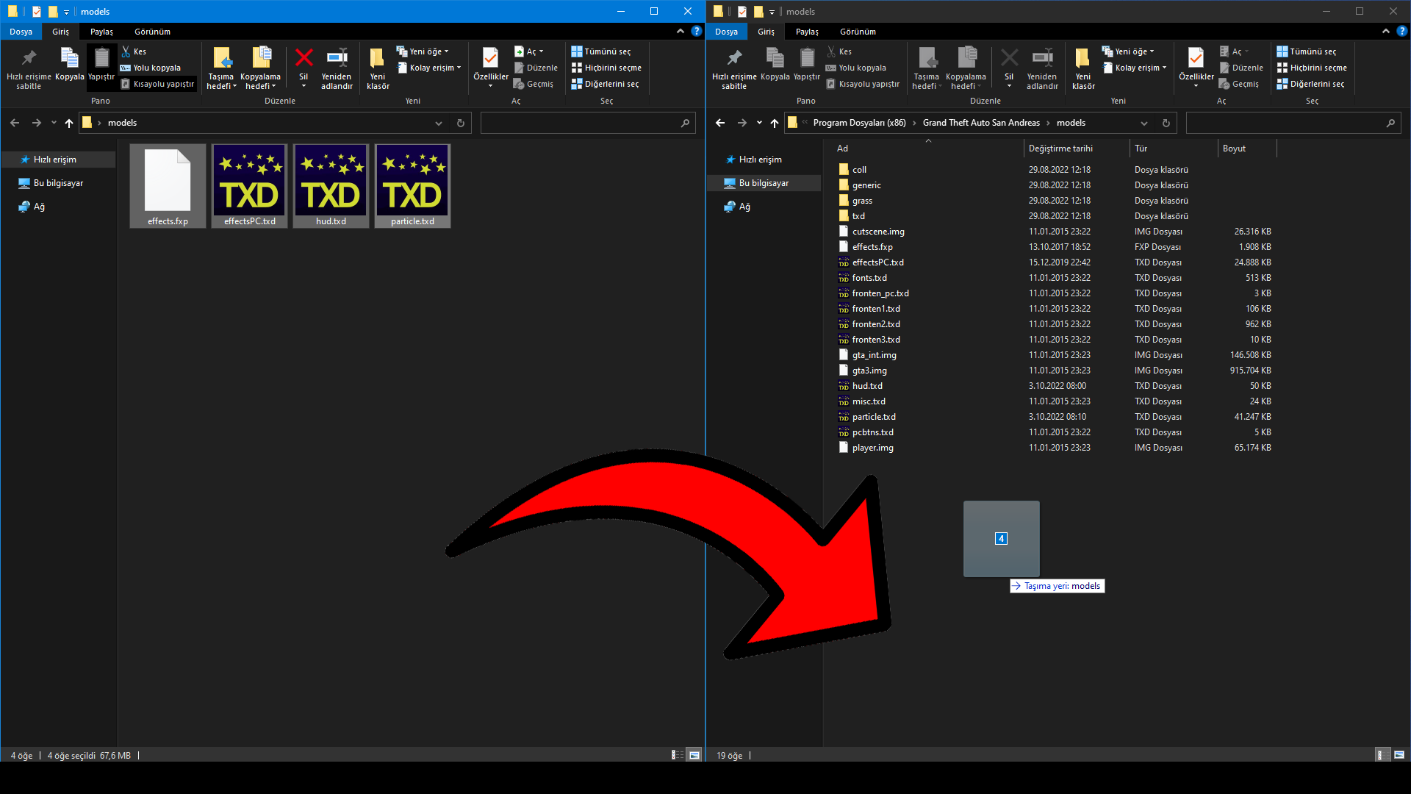Click Grand Theft Auto San Andreas breadcrumb

(980, 123)
